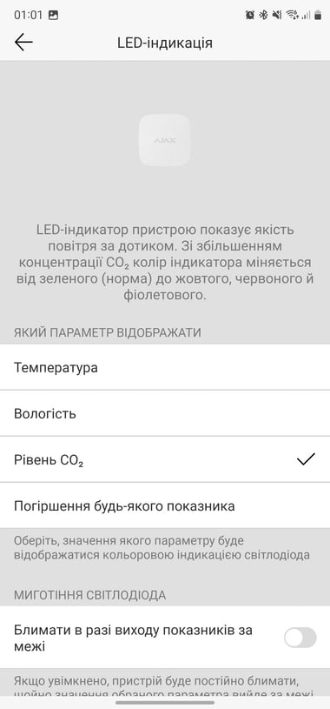Go back using the arrow icon
The width and height of the screenshot is (330, 709).
pyautogui.click(x=23, y=43)
